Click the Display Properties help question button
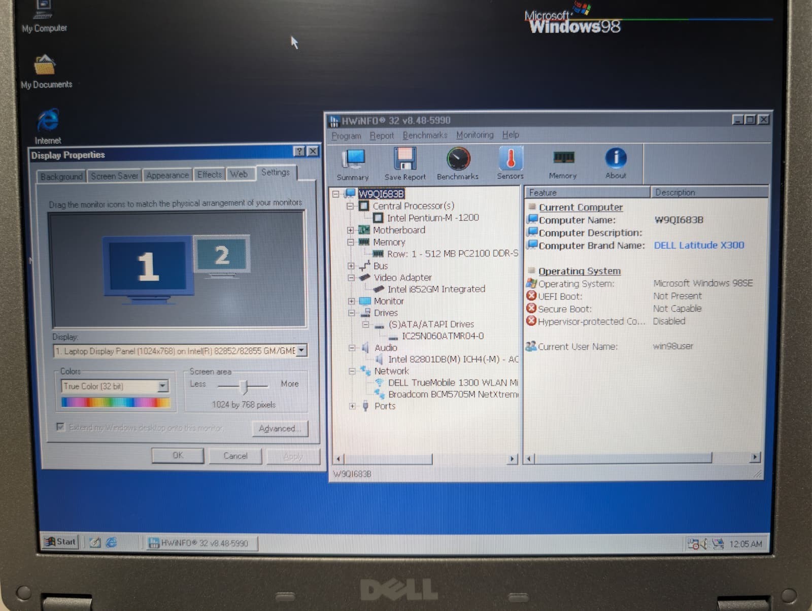The width and height of the screenshot is (812, 611). 299,151
